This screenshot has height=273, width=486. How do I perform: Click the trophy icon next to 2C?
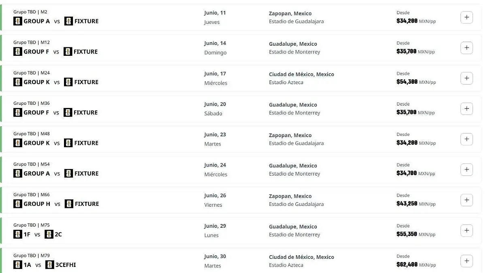coord(49,234)
